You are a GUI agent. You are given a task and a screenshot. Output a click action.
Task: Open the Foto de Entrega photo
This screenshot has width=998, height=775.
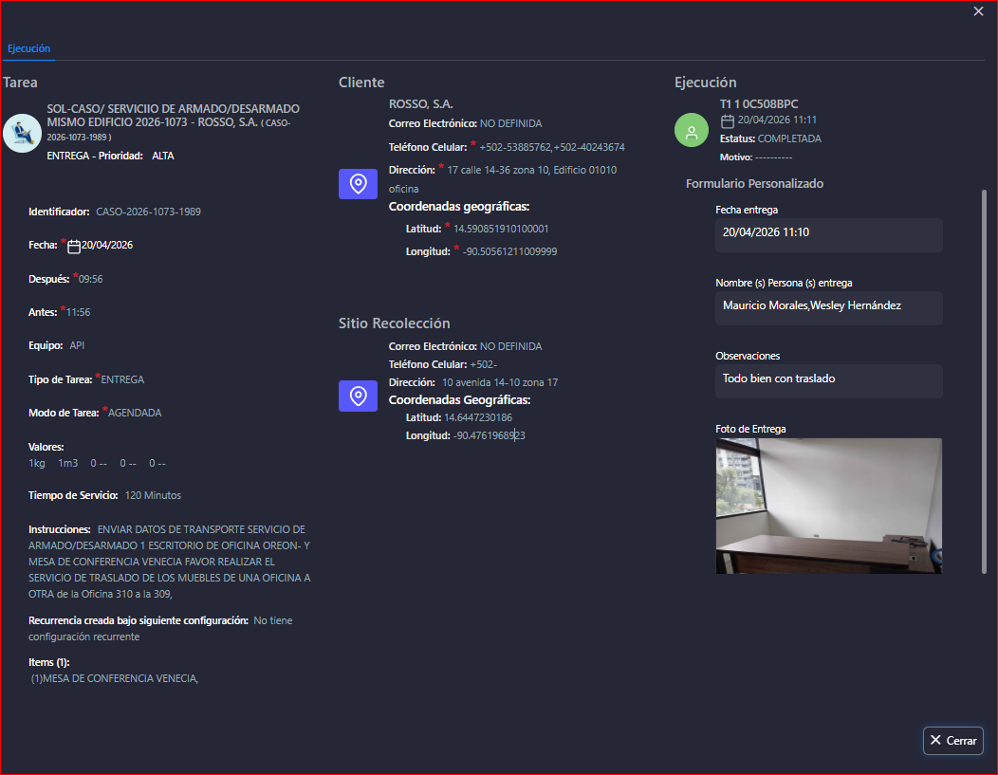click(828, 506)
